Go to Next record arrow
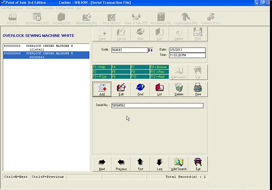Viewport: 272px width, 190px height. pyautogui.click(x=102, y=164)
